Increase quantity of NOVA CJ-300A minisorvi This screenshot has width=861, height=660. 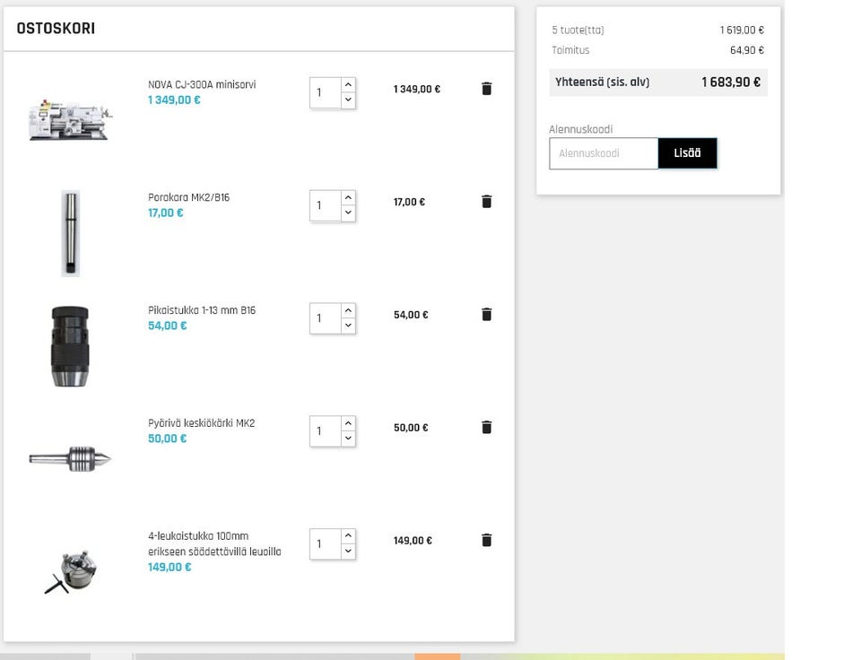click(348, 84)
